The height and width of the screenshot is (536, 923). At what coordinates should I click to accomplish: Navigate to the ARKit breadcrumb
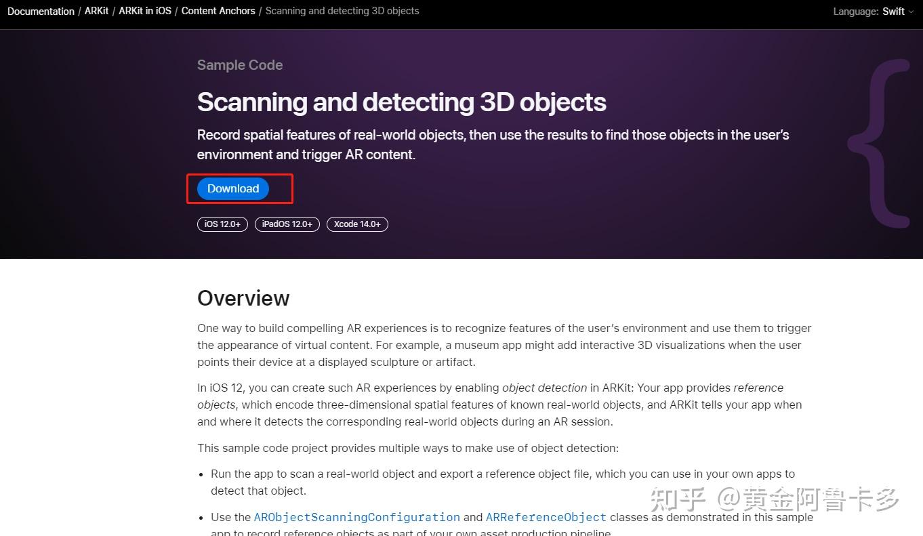[96, 11]
